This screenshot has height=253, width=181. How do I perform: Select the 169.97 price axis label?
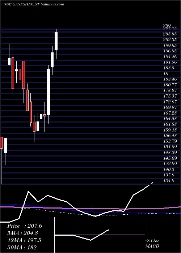tap(170, 107)
